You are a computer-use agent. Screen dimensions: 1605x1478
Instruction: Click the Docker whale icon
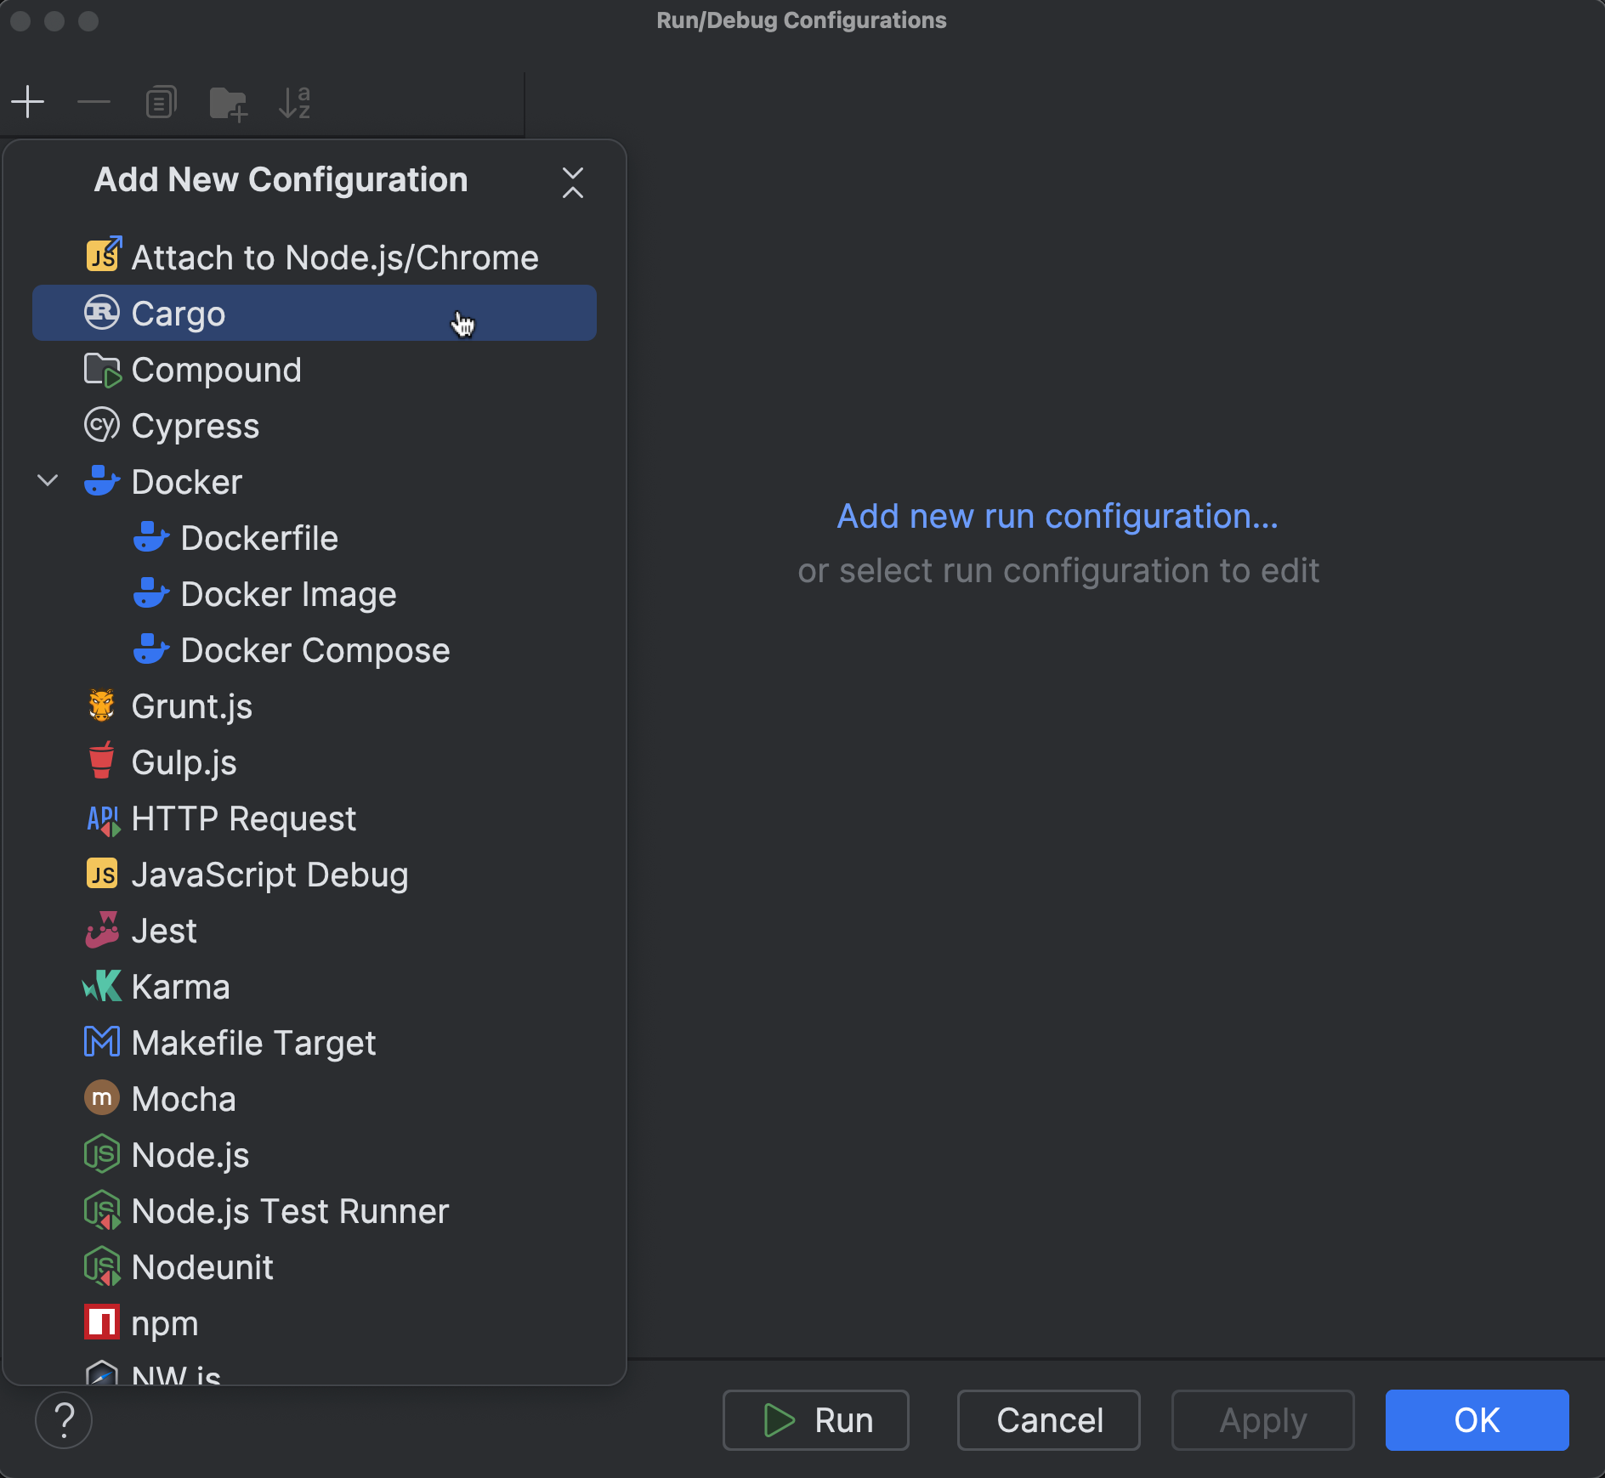(101, 481)
